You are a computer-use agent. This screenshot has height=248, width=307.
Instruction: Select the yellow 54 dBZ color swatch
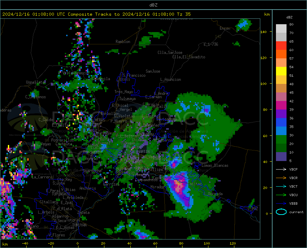281,71
